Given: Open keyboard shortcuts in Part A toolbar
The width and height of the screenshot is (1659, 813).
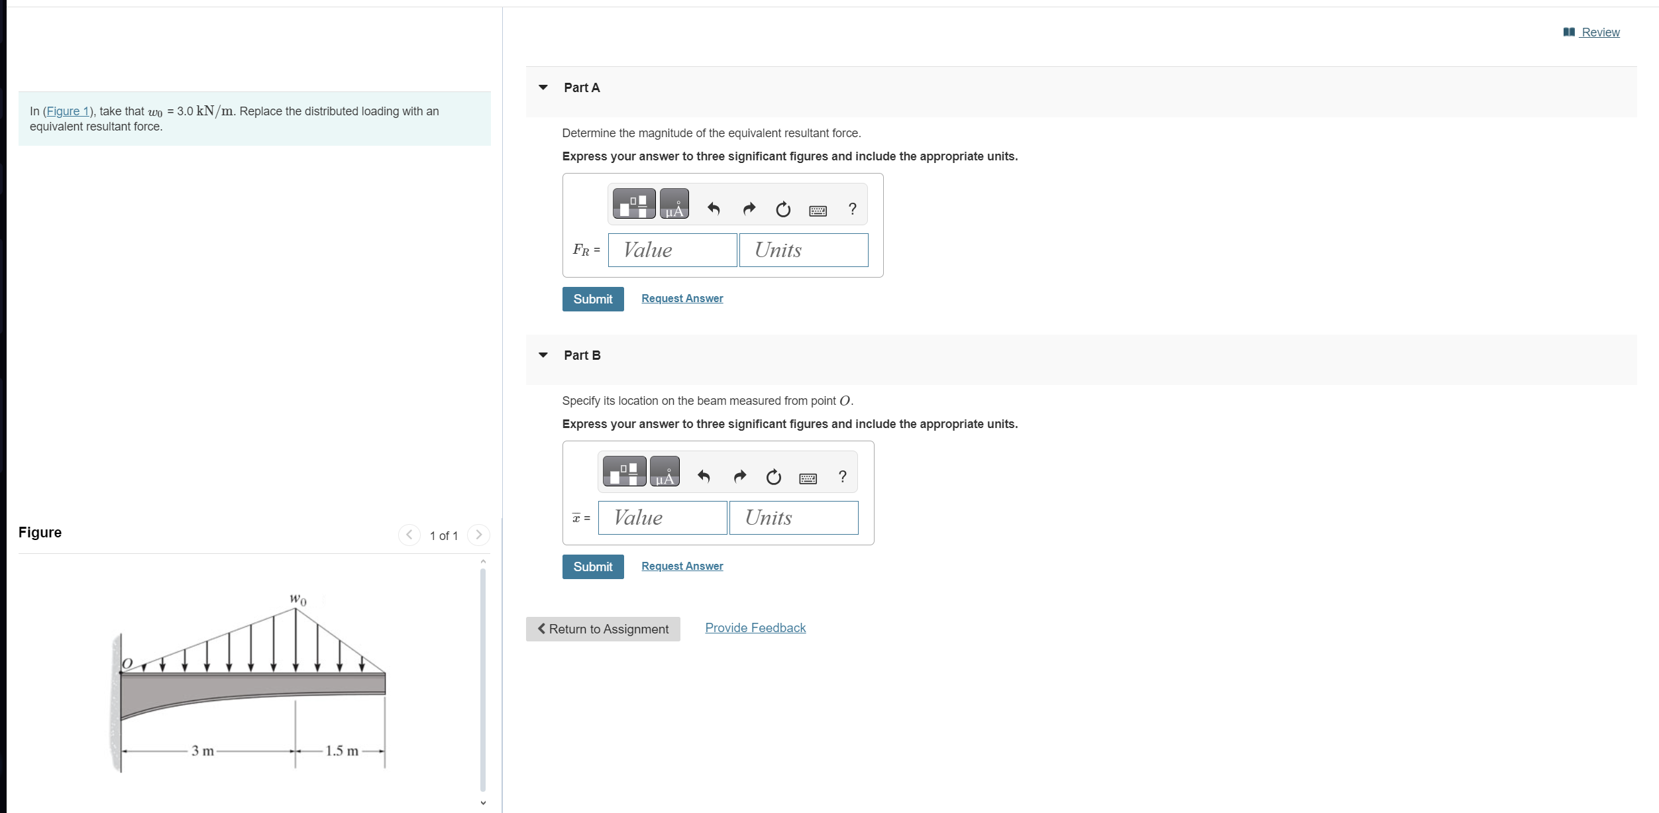Looking at the screenshot, I should pyautogui.click(x=818, y=211).
